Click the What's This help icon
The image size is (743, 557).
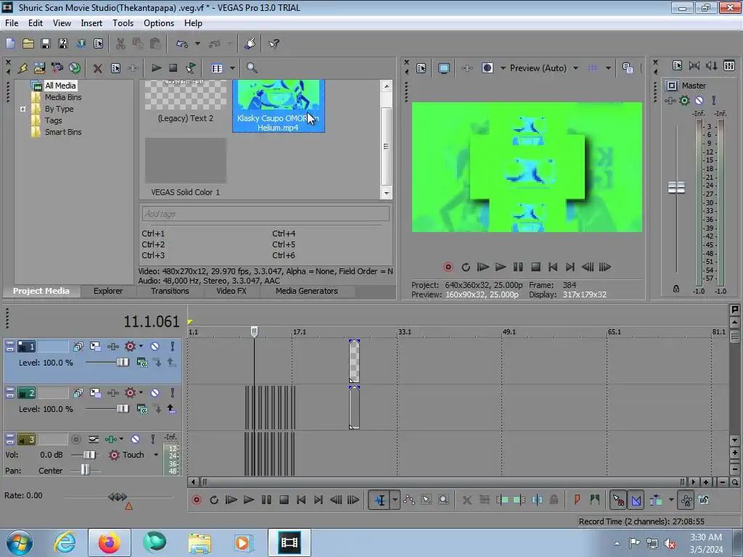click(274, 44)
